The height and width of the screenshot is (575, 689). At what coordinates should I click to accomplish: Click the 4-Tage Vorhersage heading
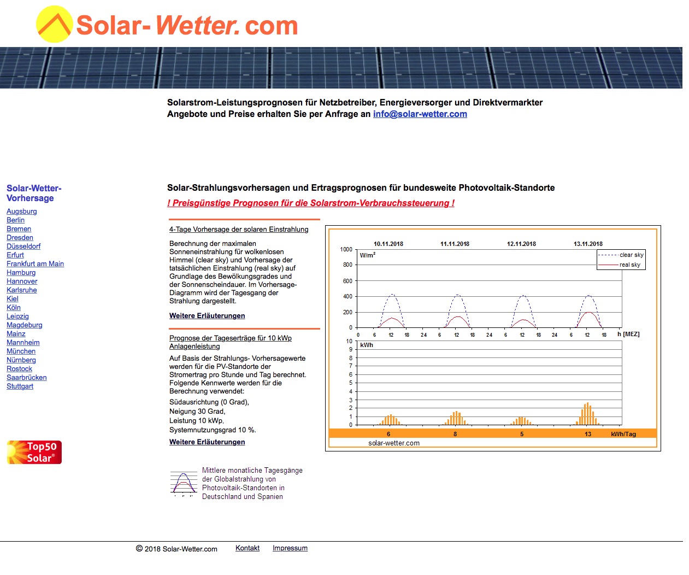239,229
